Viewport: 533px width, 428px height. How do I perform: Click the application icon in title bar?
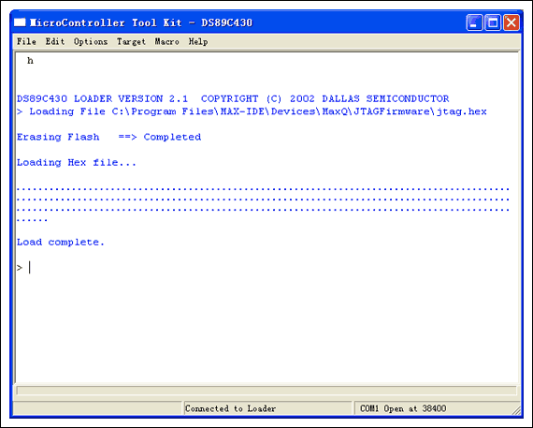pos(20,22)
